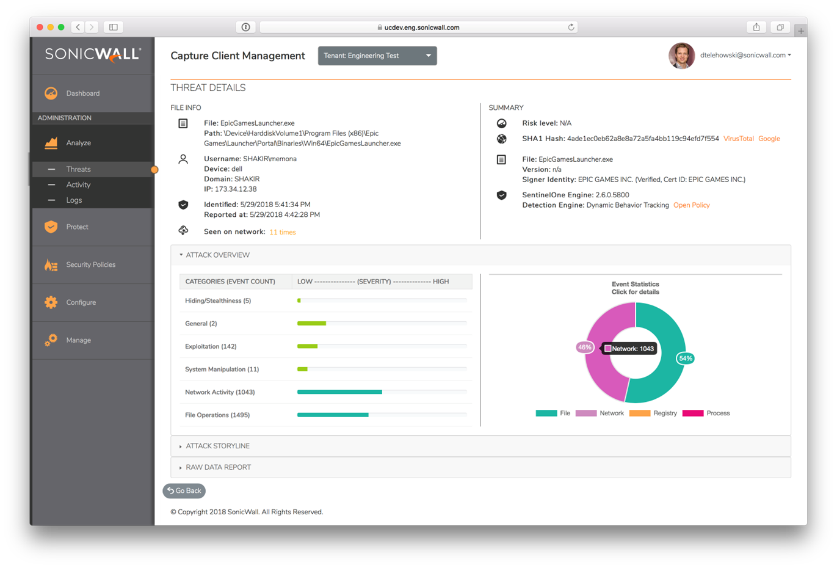Image resolution: width=837 pixels, height=568 pixels.
Task: Click the System Manipulation (11) category
Action: [x=222, y=370]
